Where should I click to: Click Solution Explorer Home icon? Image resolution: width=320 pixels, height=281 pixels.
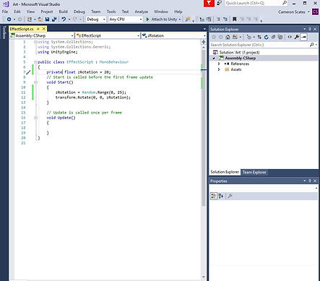[x=228, y=37]
